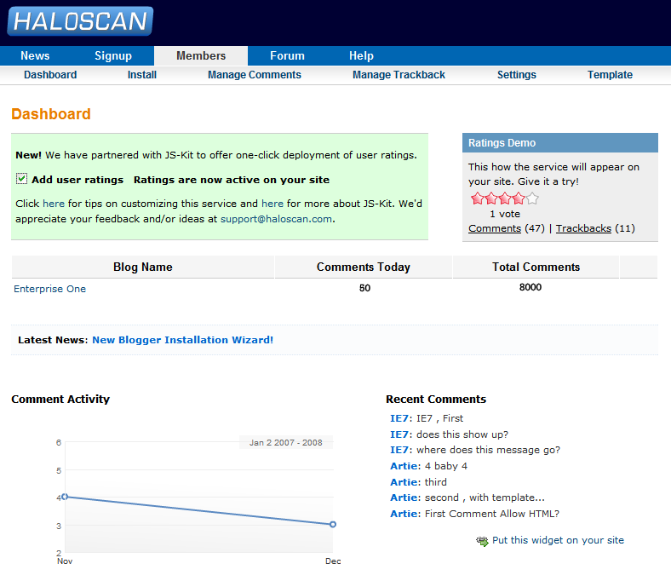This screenshot has height=581, width=671.
Task: Uncheck the Add user ratings checkbox
Action: 22,180
